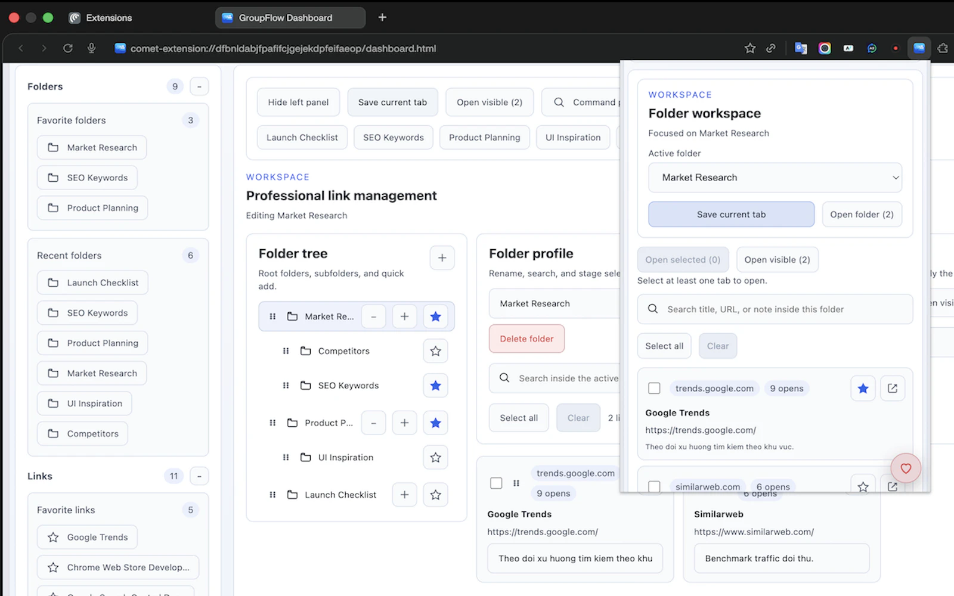
Task: Check the trends.google.com checkbox in popup
Action: tap(654, 389)
